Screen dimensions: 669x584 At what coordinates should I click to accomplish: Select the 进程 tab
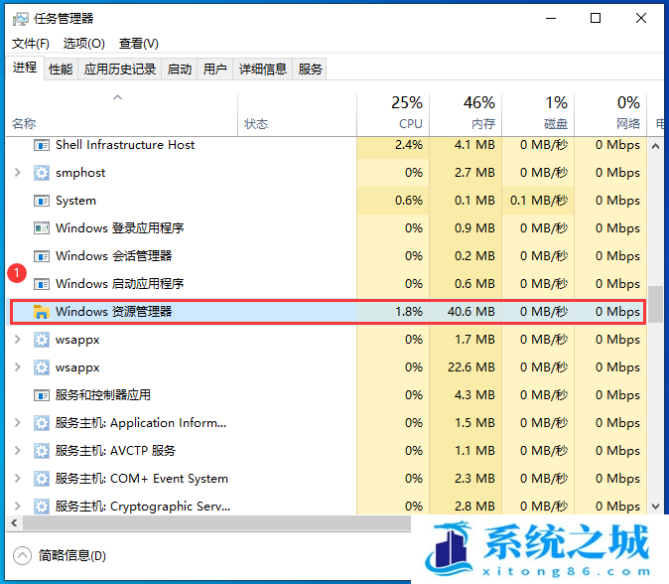[x=25, y=68]
